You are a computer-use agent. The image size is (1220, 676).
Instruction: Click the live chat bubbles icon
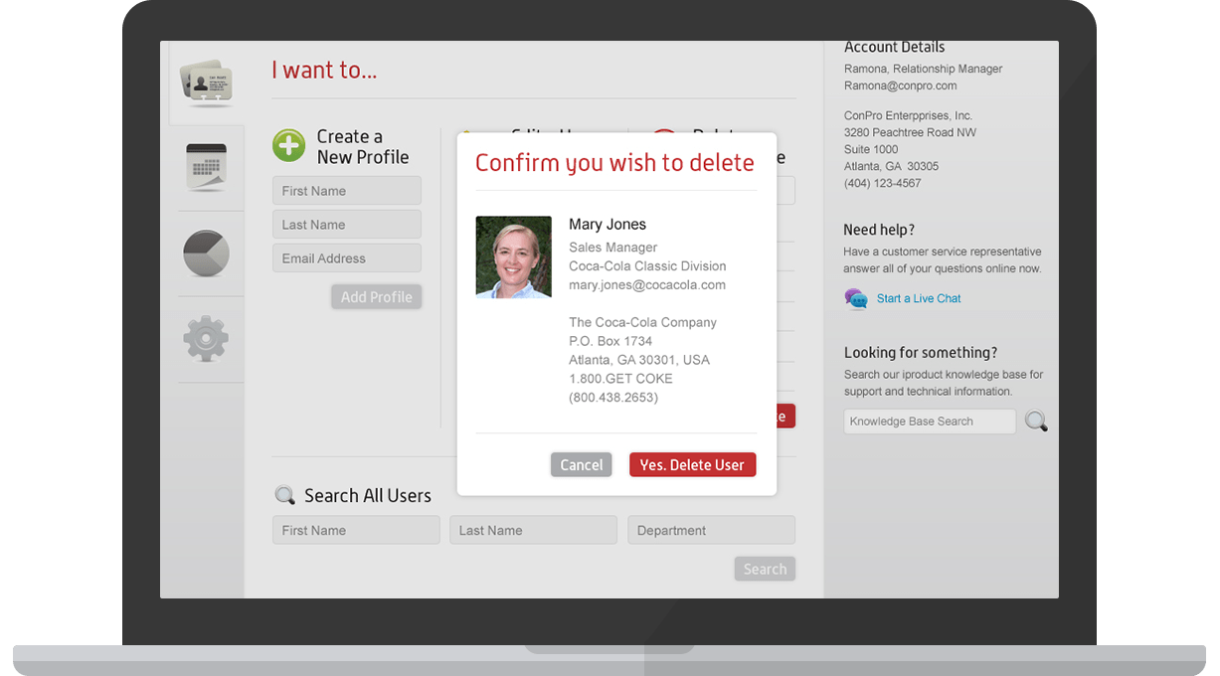coord(856,298)
